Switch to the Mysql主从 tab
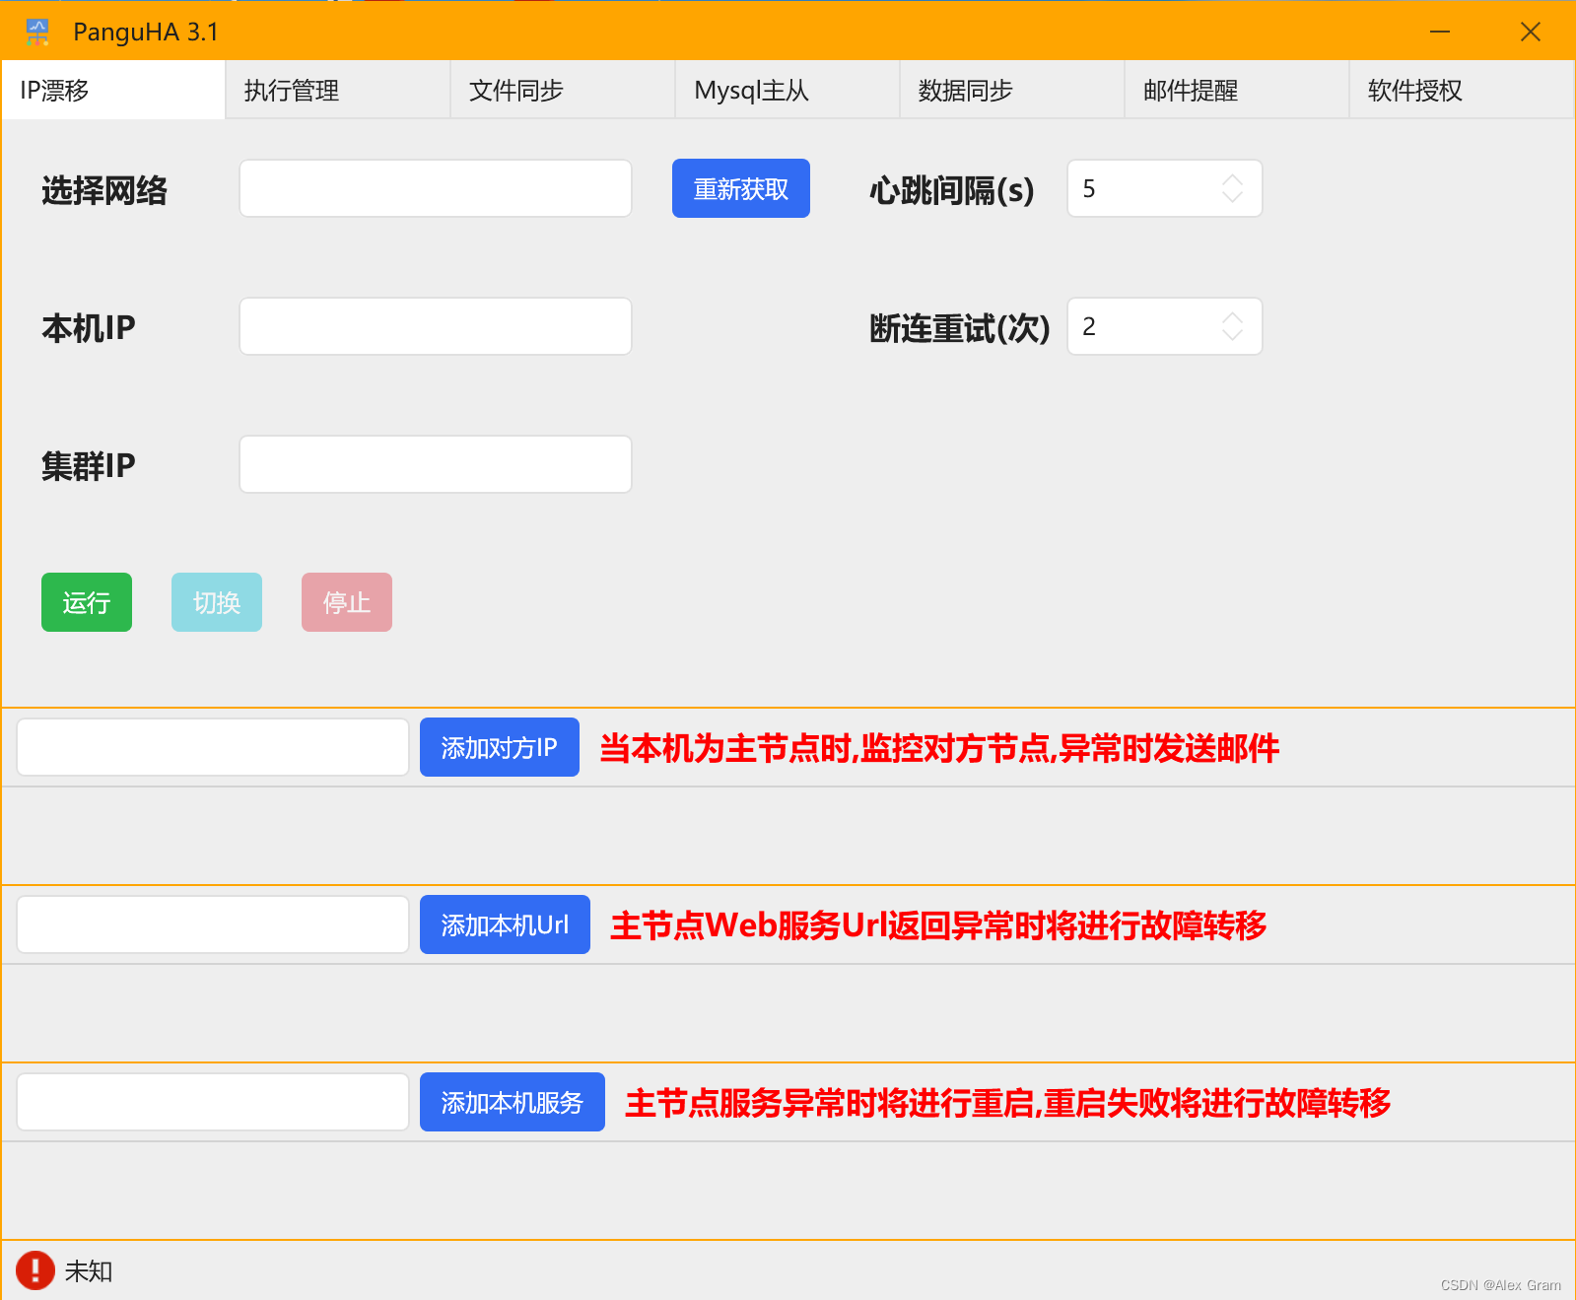The image size is (1576, 1300). (x=788, y=91)
